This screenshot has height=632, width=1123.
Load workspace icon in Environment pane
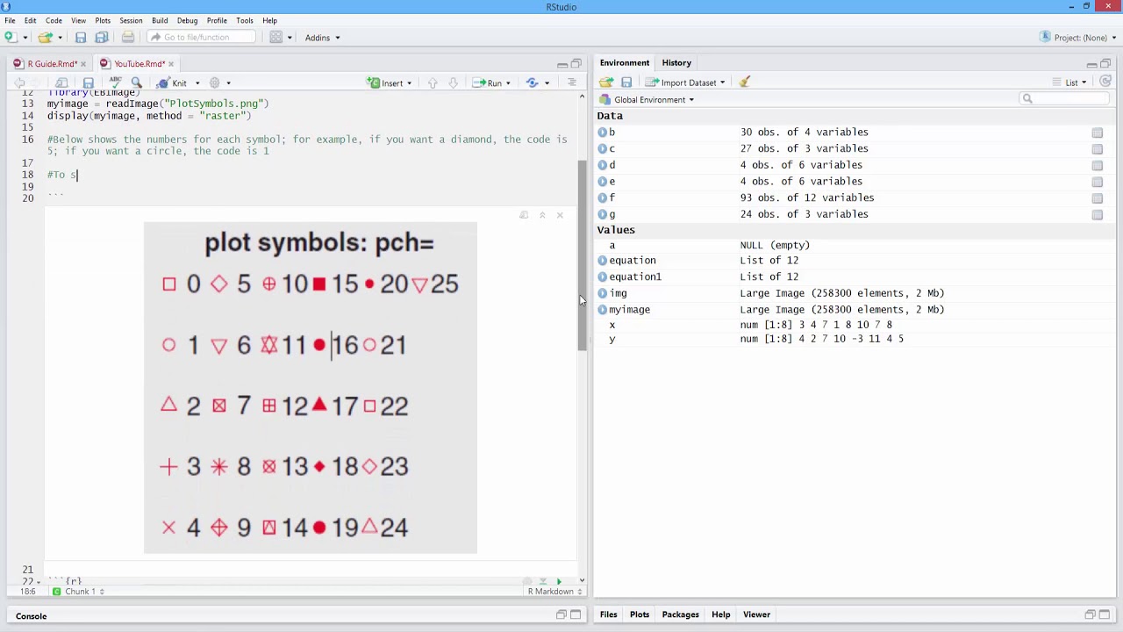pyautogui.click(x=606, y=83)
